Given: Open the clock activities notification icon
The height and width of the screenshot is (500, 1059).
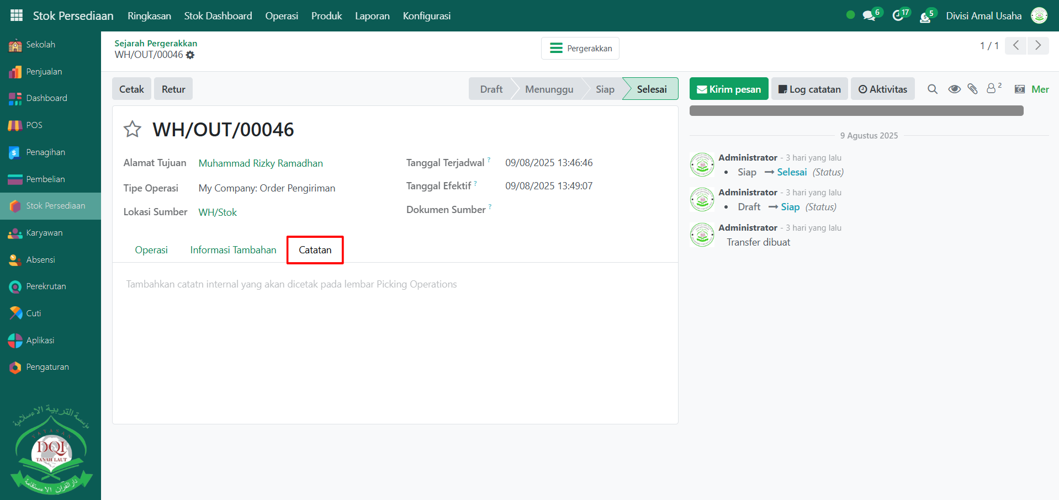Looking at the screenshot, I should point(898,15).
